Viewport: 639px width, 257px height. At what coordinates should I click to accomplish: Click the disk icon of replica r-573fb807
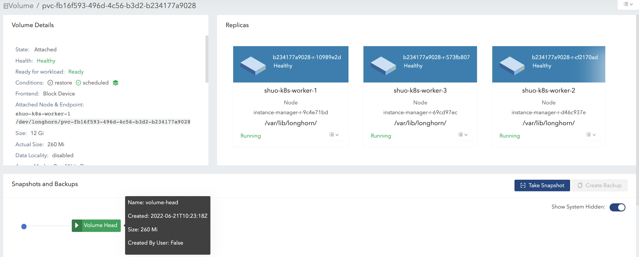[x=383, y=66]
